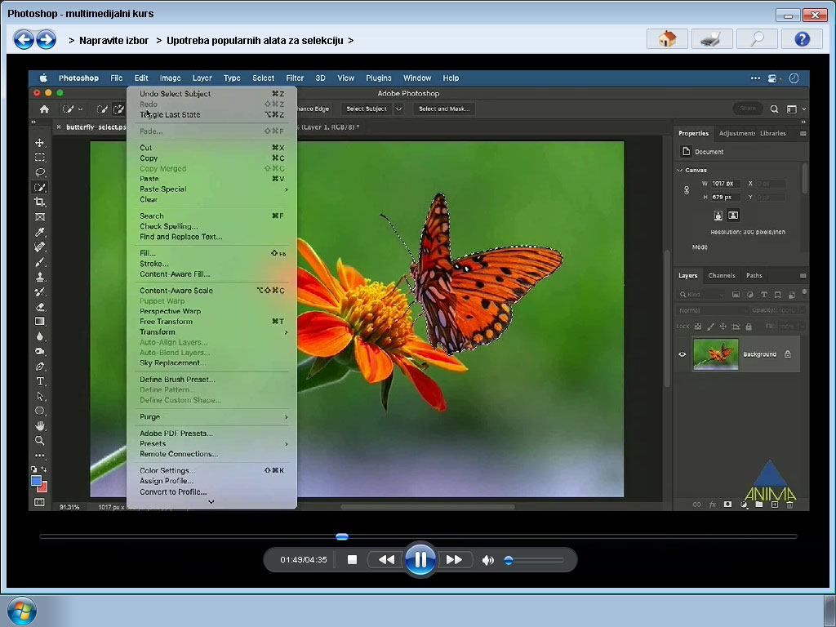Select the Zoom tool in toolbar
This screenshot has width=836, height=627.
[x=39, y=441]
